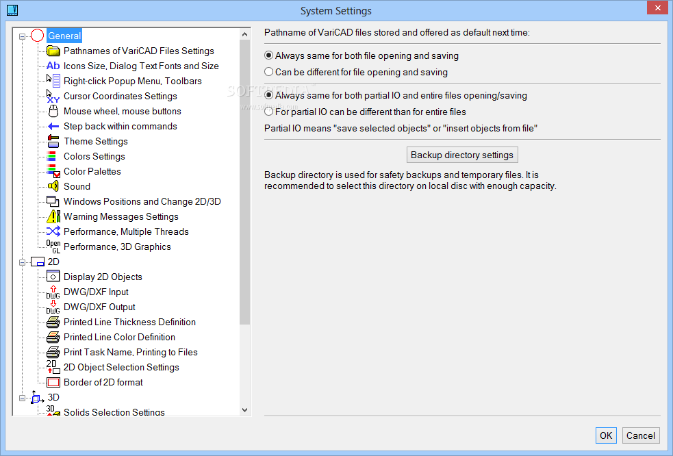Click the Display 2D Objects icon
Screen dimensions: 673x456
click(53, 277)
